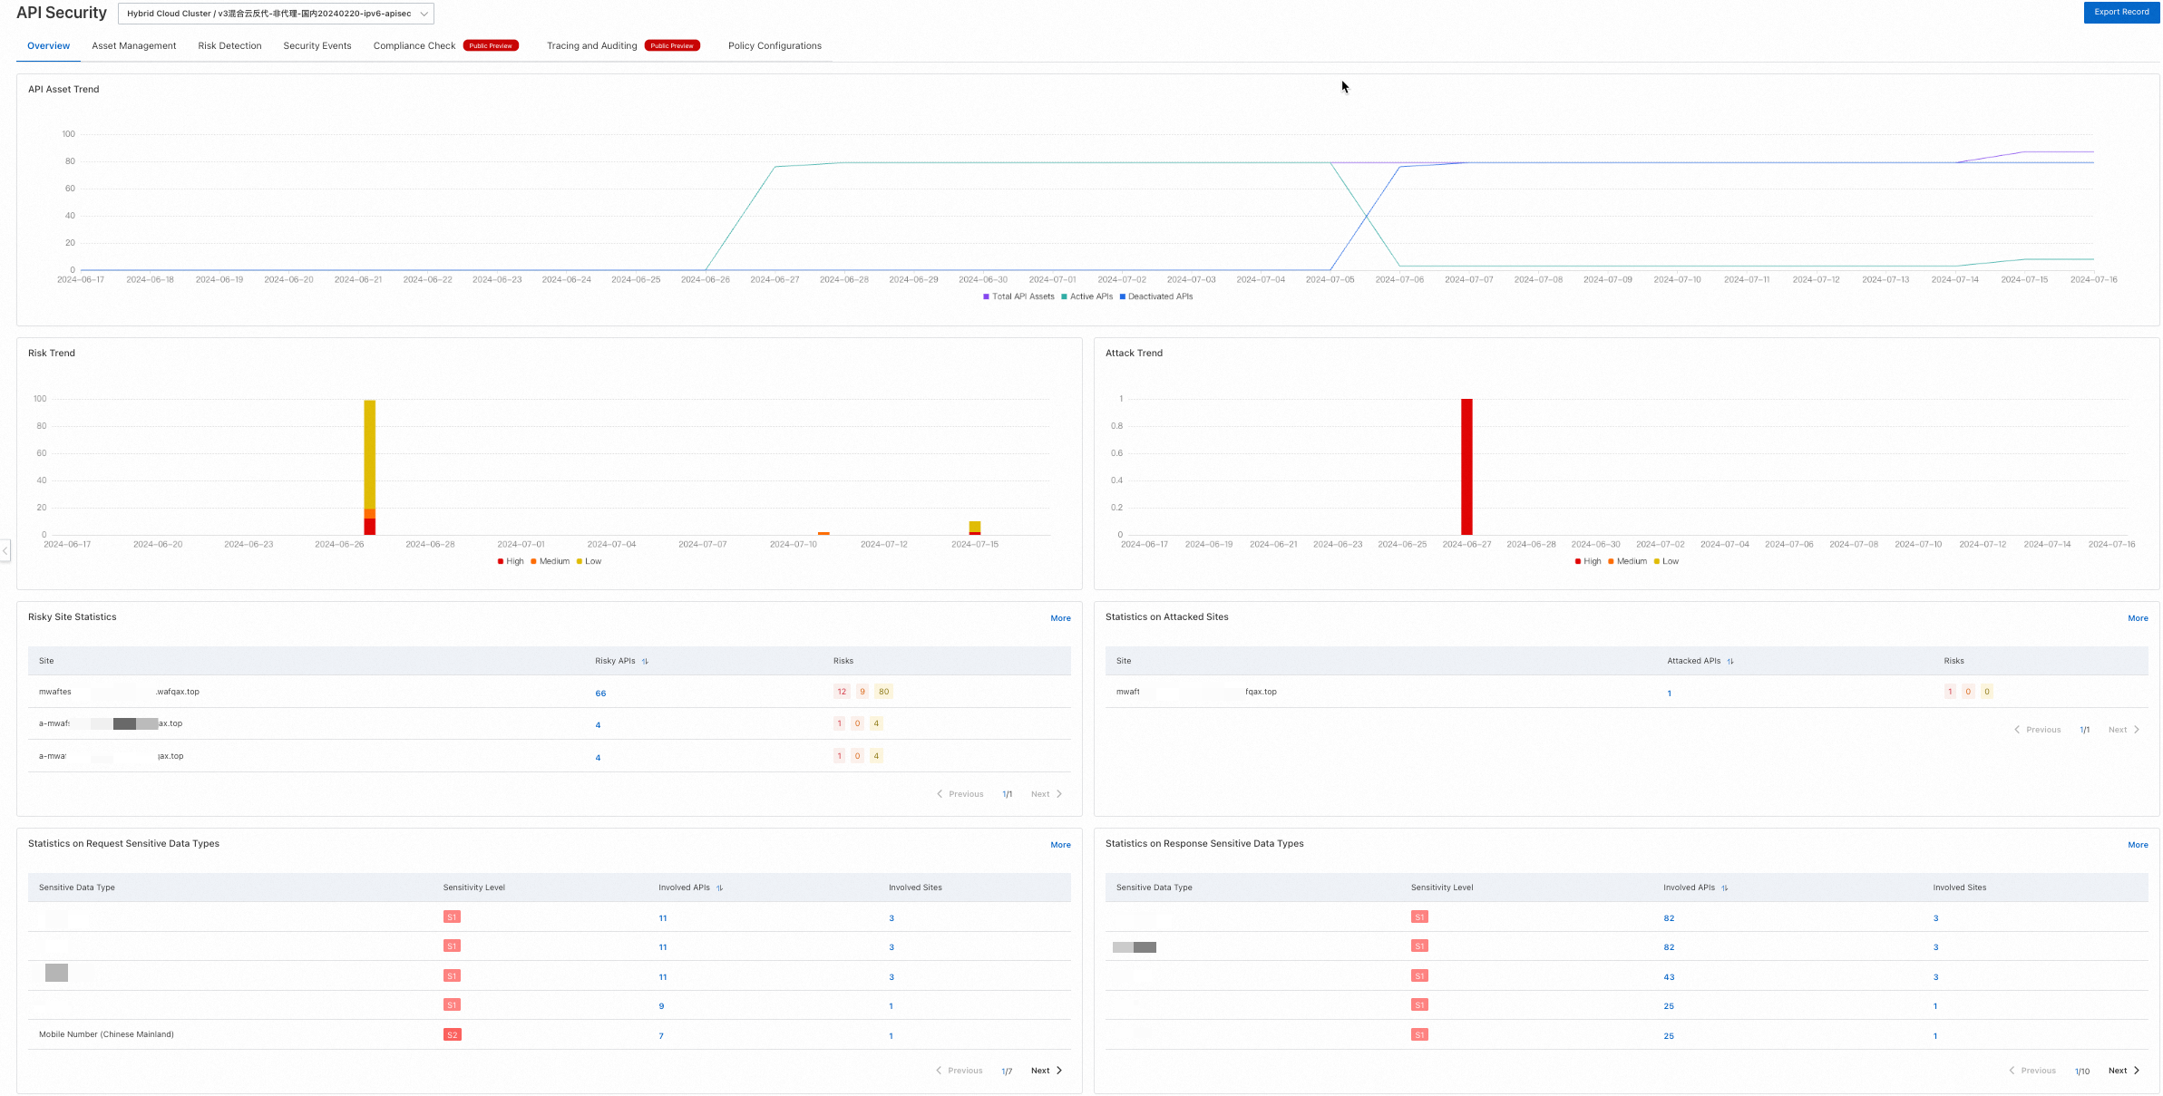Open the Risk Detection tab
The width and height of the screenshot is (2163, 1096).
(229, 45)
